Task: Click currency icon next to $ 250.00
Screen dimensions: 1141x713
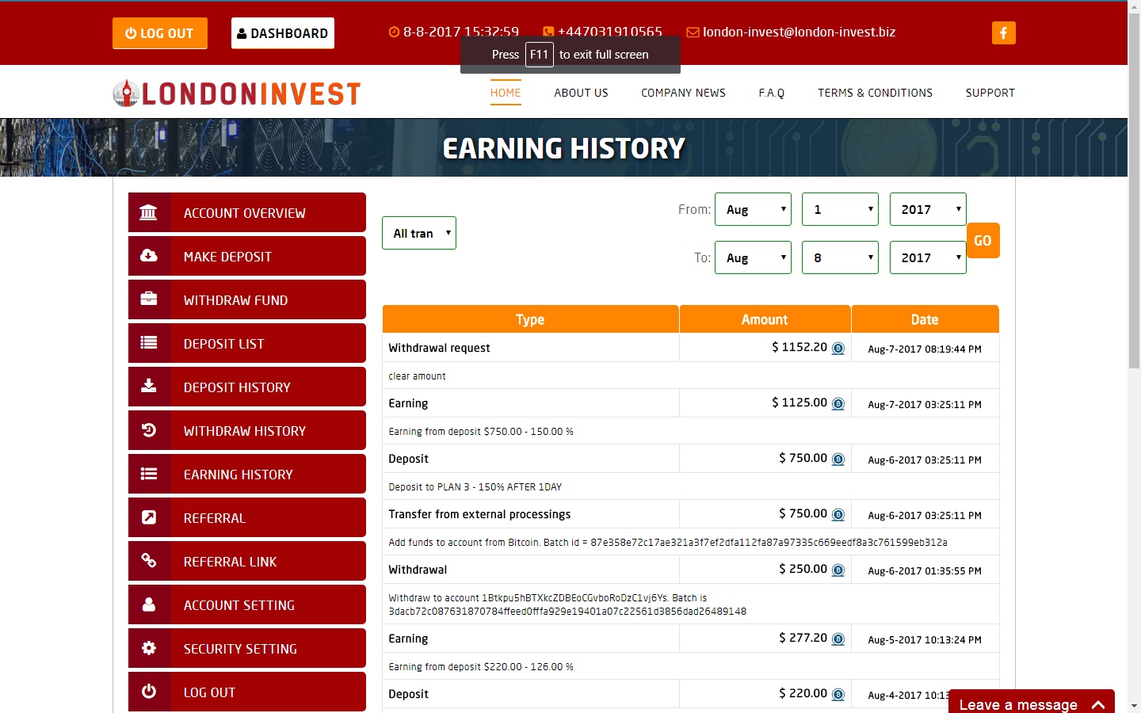Action: (838, 570)
